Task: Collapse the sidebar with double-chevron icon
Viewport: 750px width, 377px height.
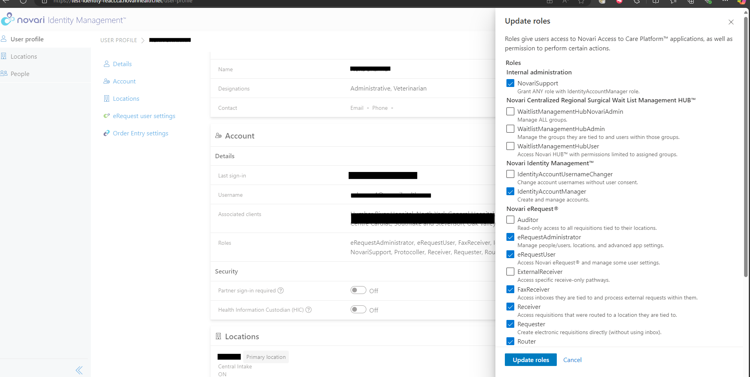Action: pyautogui.click(x=79, y=370)
